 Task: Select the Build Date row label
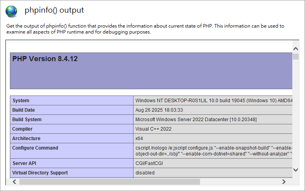[x=23, y=110]
